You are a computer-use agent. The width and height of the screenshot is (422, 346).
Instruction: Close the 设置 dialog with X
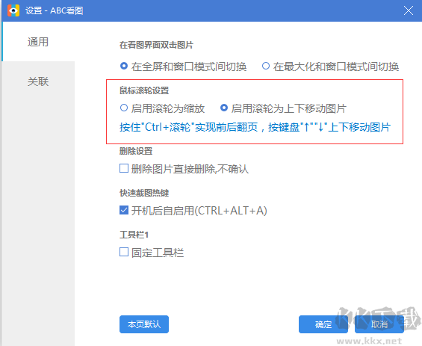coord(409,10)
